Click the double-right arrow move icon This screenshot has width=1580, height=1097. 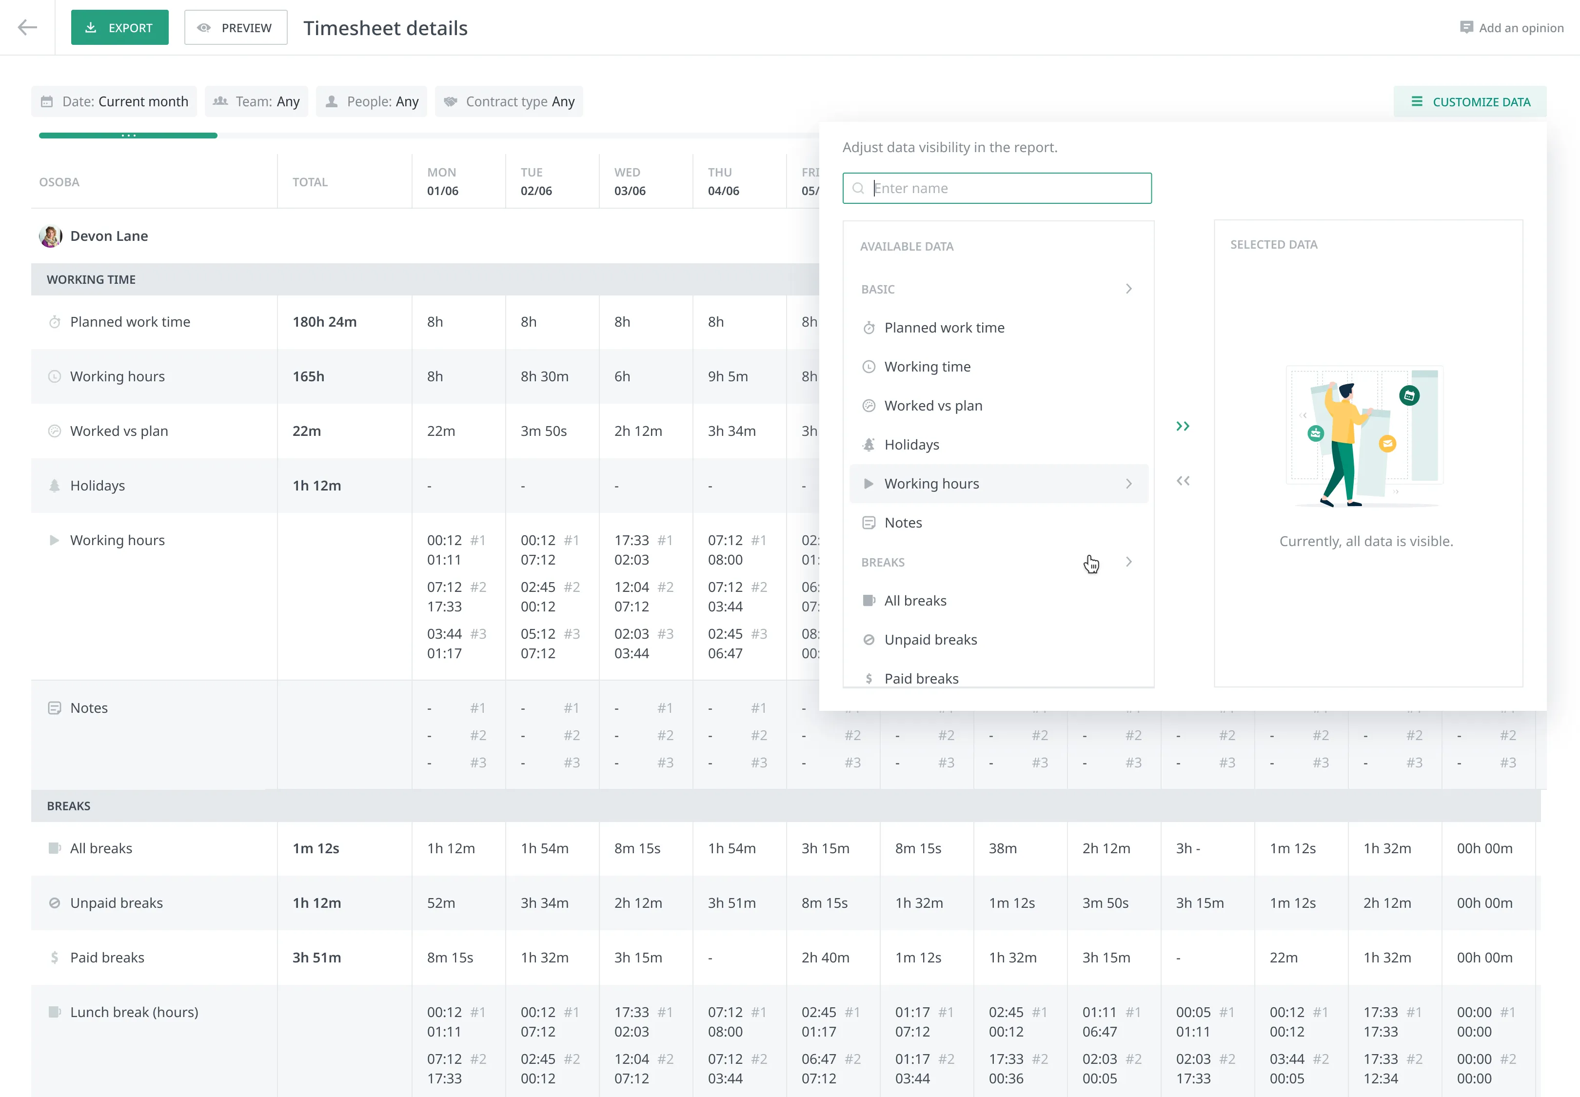pos(1182,426)
